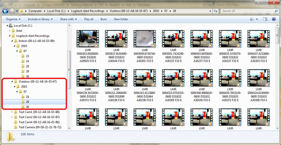Collapse Logitech Alert Recordings tree node
This screenshot has height=145, width=281.
10,36
